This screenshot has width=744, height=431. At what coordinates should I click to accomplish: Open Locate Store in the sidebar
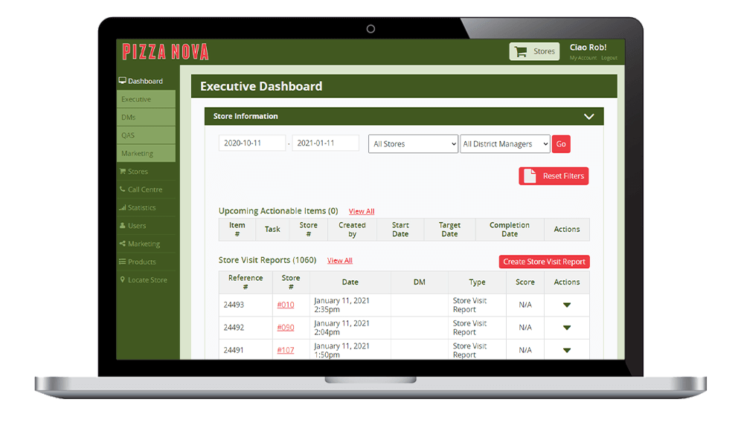[147, 280]
